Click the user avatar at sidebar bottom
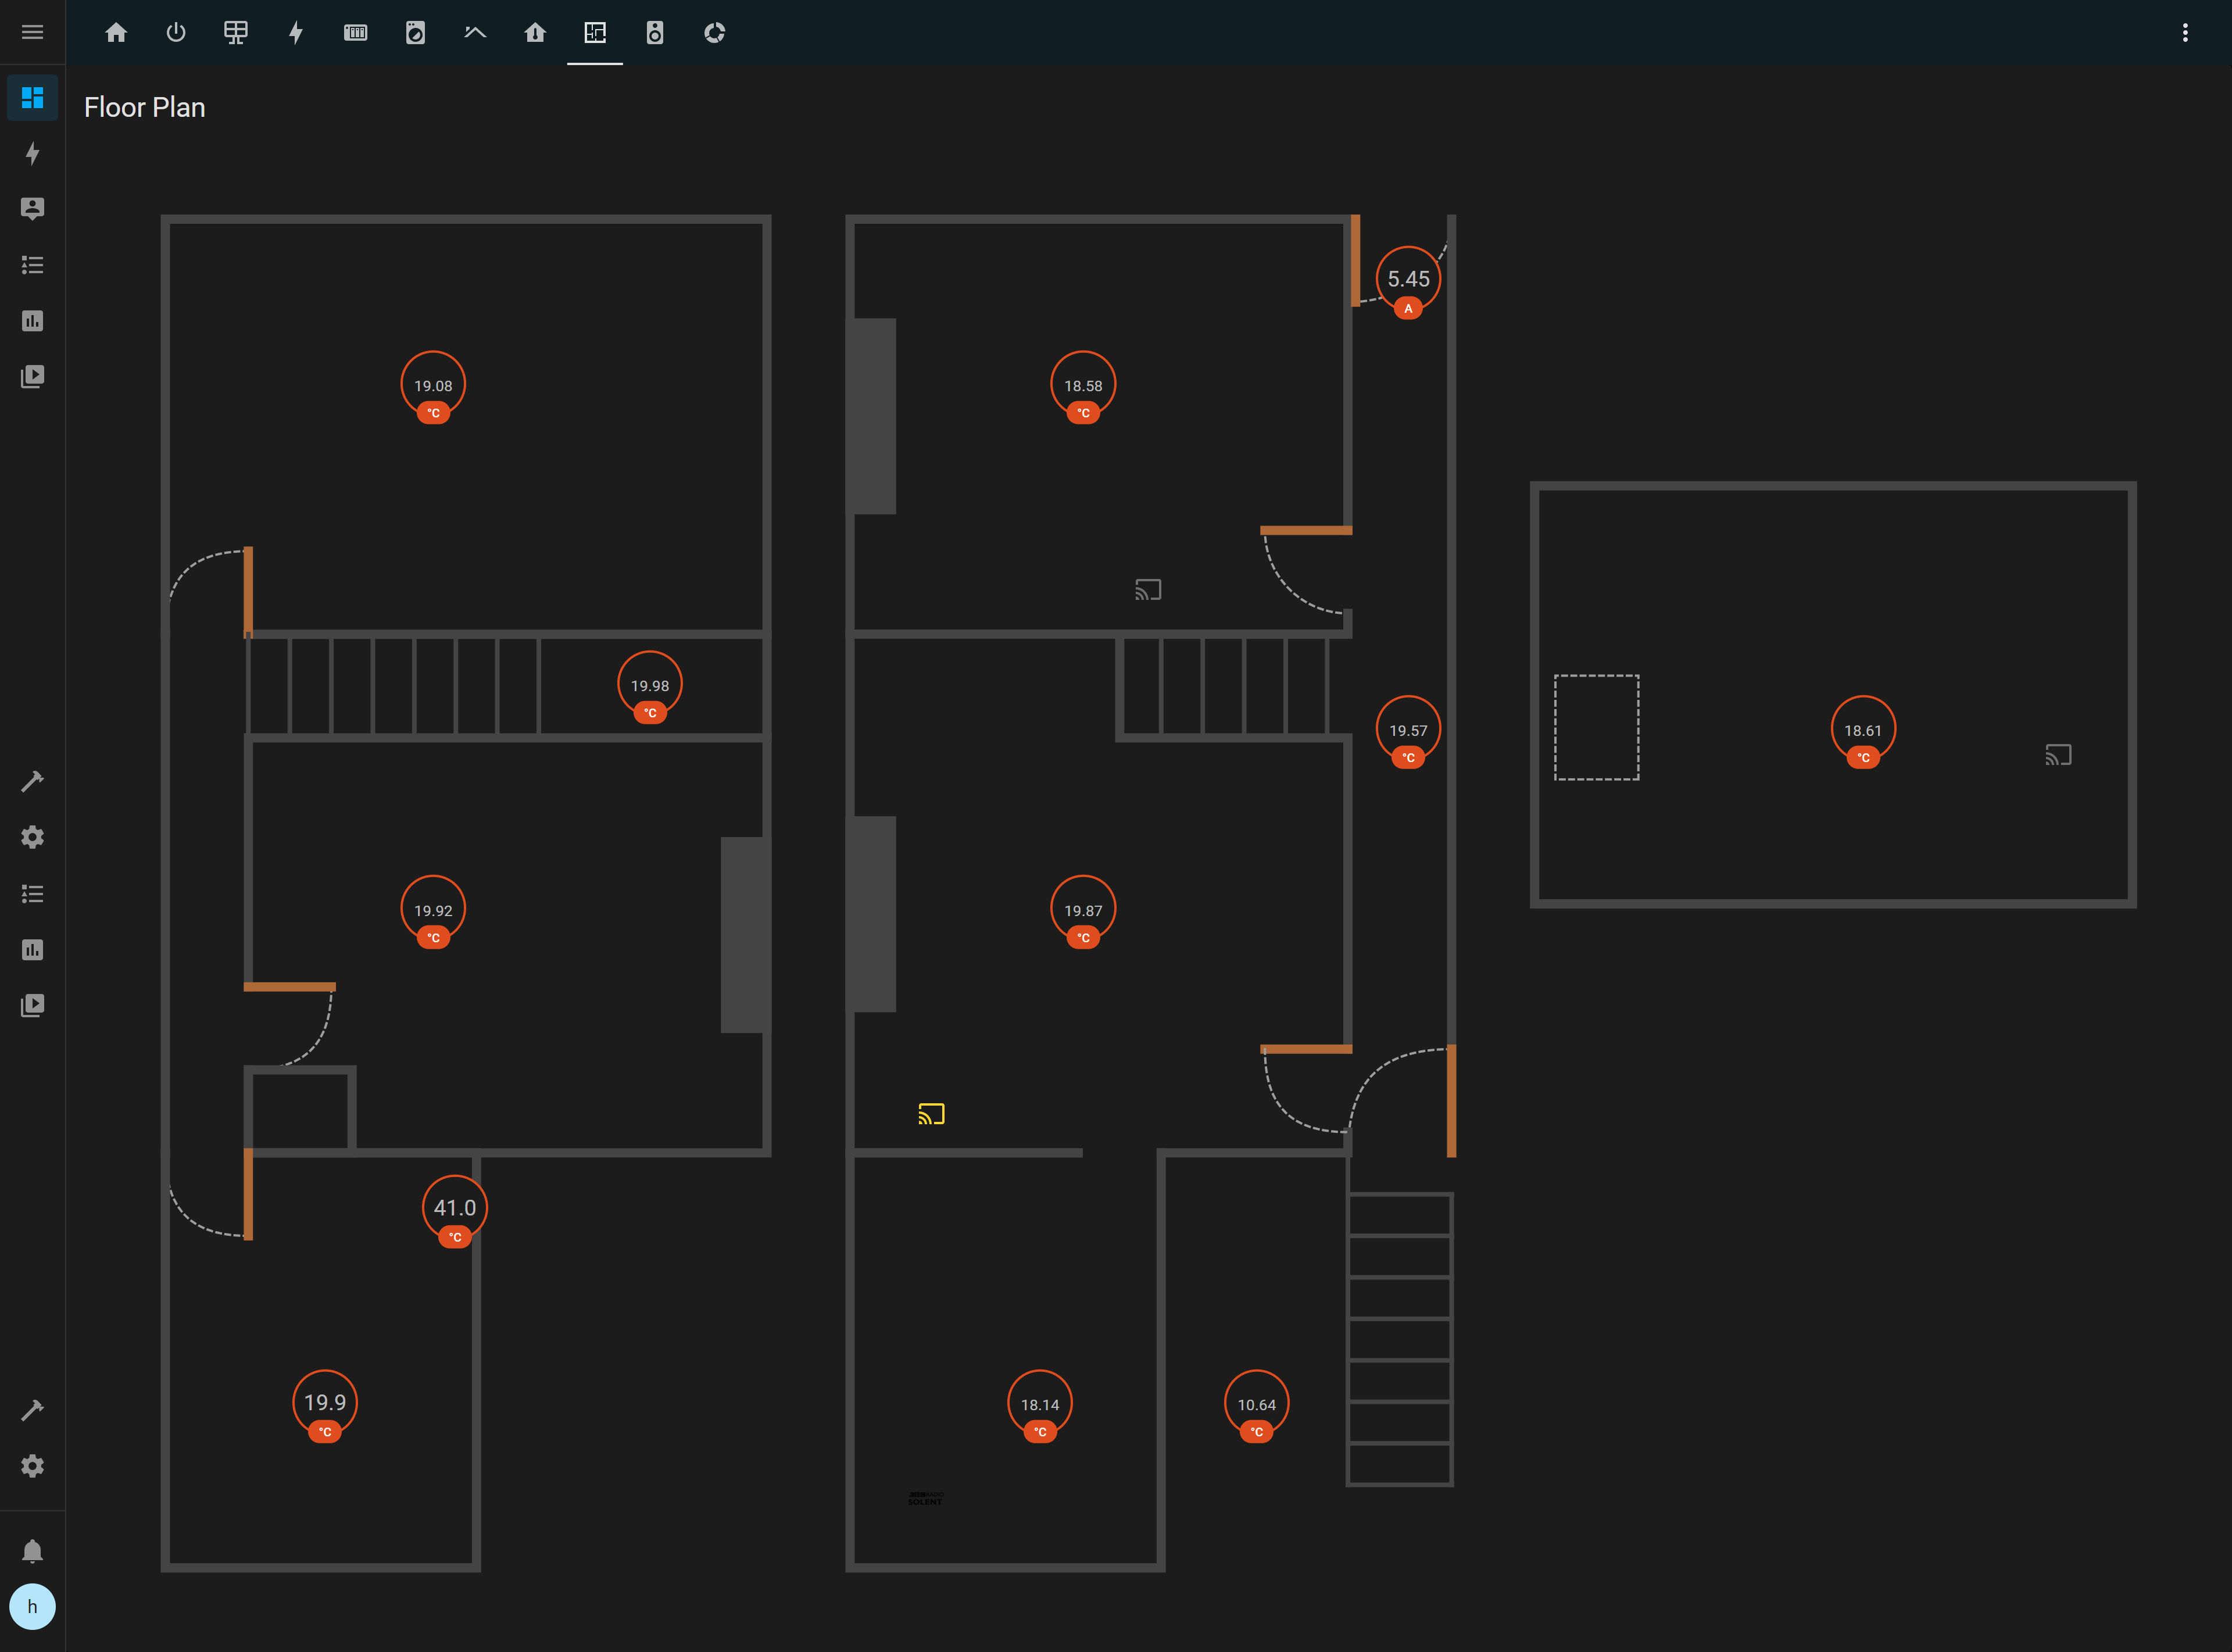2232x1652 pixels. pos(33,1607)
